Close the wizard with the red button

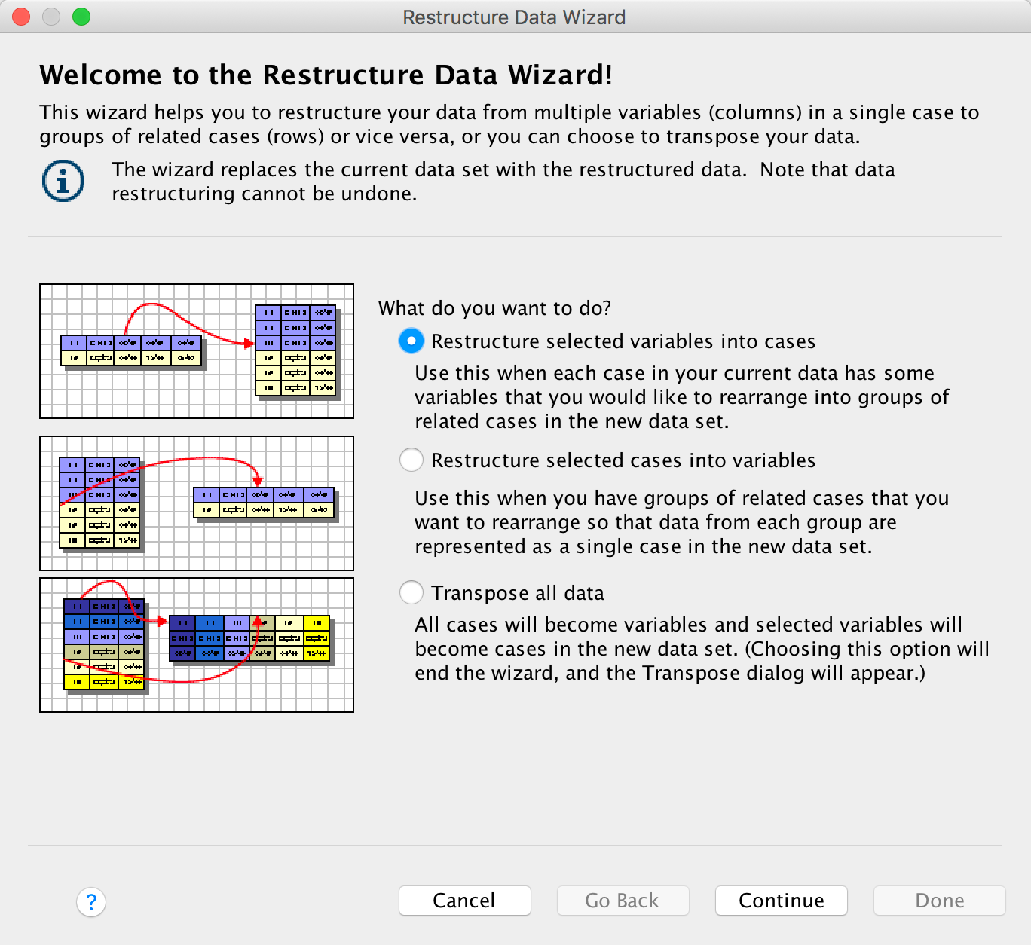coord(21,17)
